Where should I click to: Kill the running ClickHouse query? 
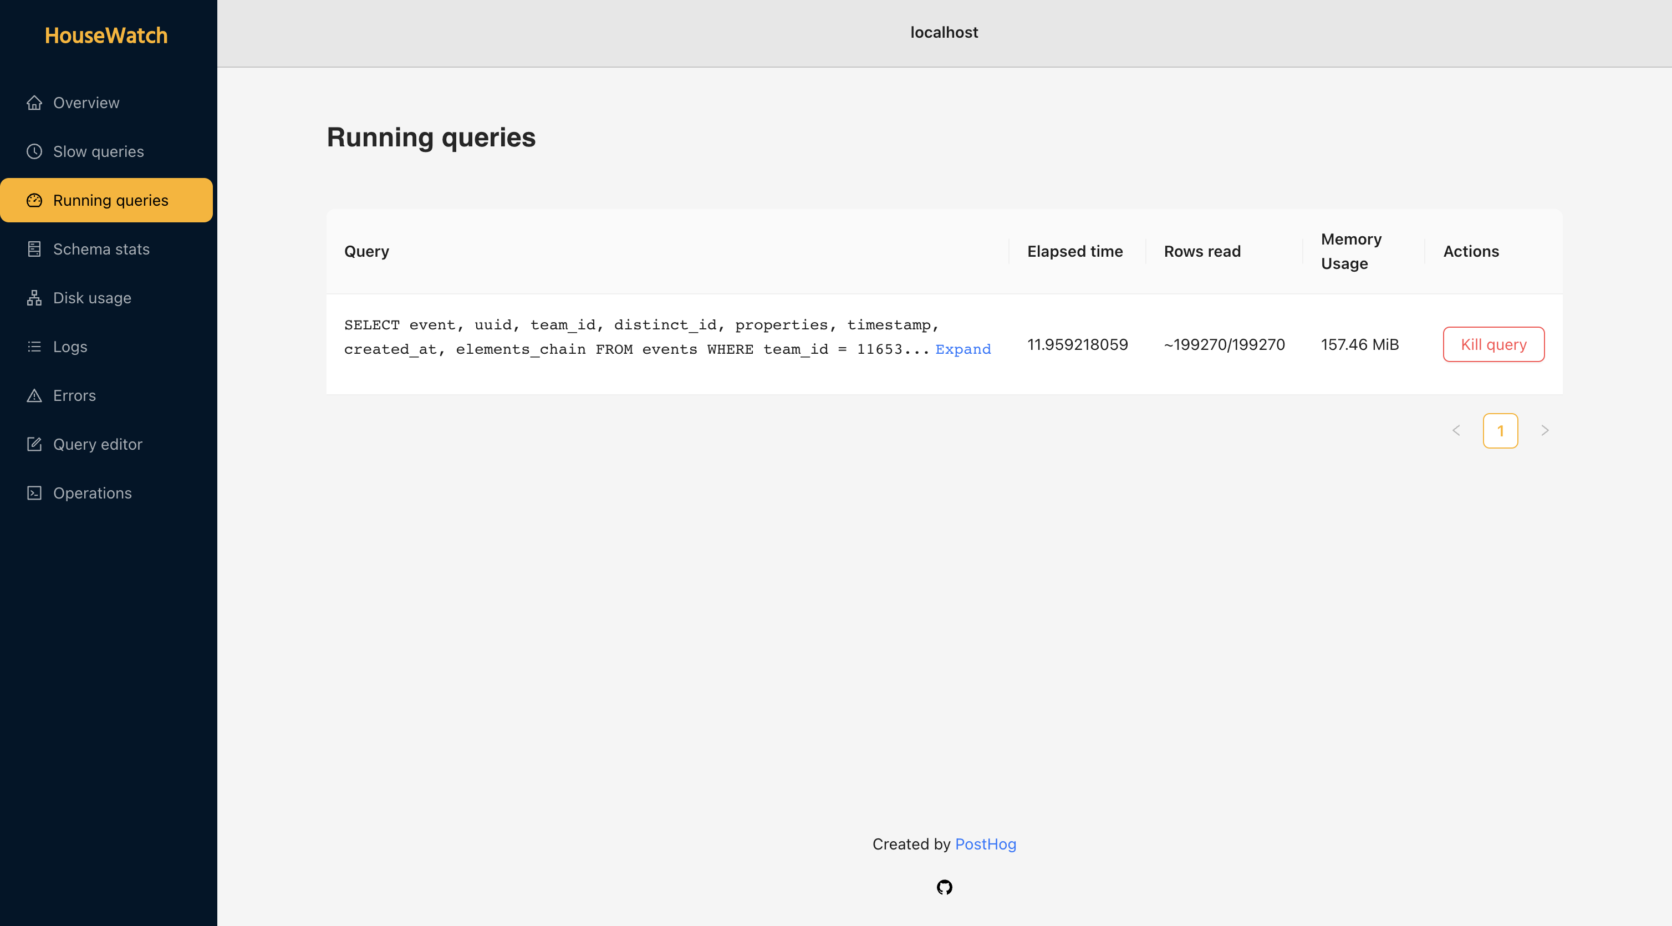click(1493, 343)
